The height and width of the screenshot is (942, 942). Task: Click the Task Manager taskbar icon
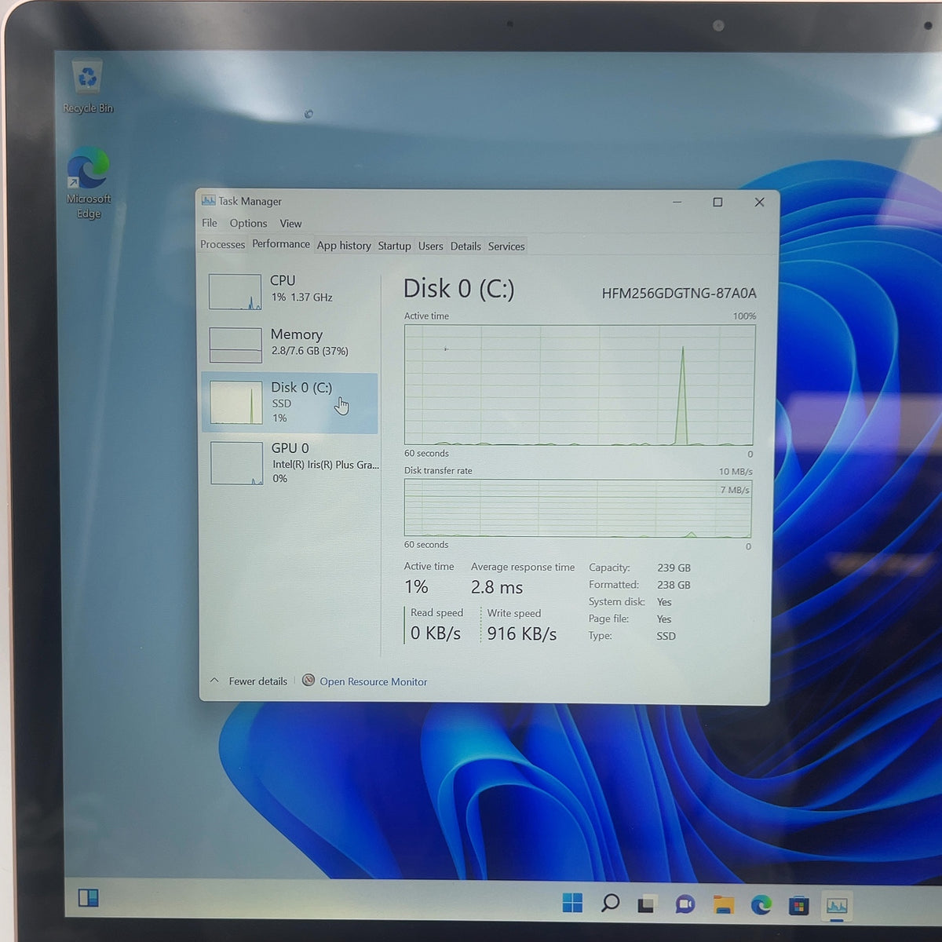837,906
